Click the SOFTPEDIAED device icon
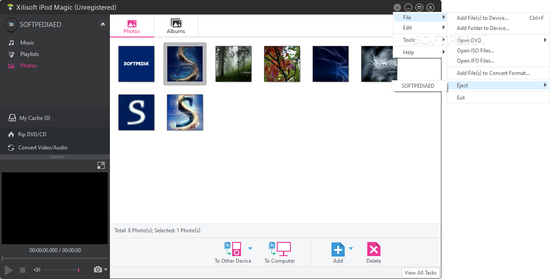550x279 pixels. point(11,25)
